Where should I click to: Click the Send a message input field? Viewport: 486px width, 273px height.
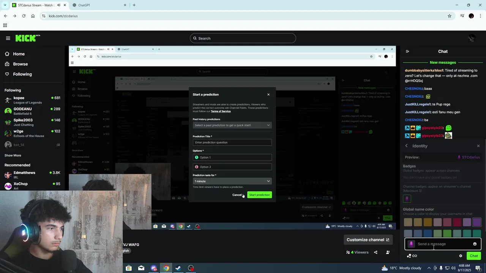click(443, 244)
